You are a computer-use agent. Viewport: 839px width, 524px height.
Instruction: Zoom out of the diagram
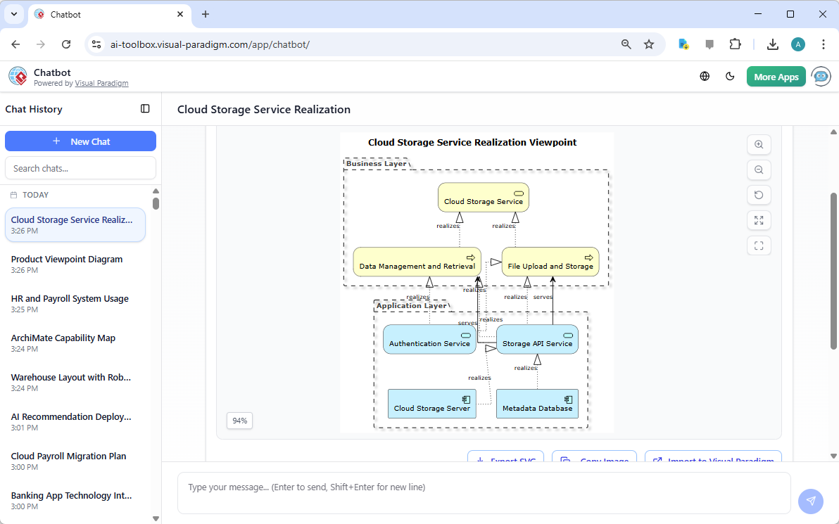(x=759, y=170)
